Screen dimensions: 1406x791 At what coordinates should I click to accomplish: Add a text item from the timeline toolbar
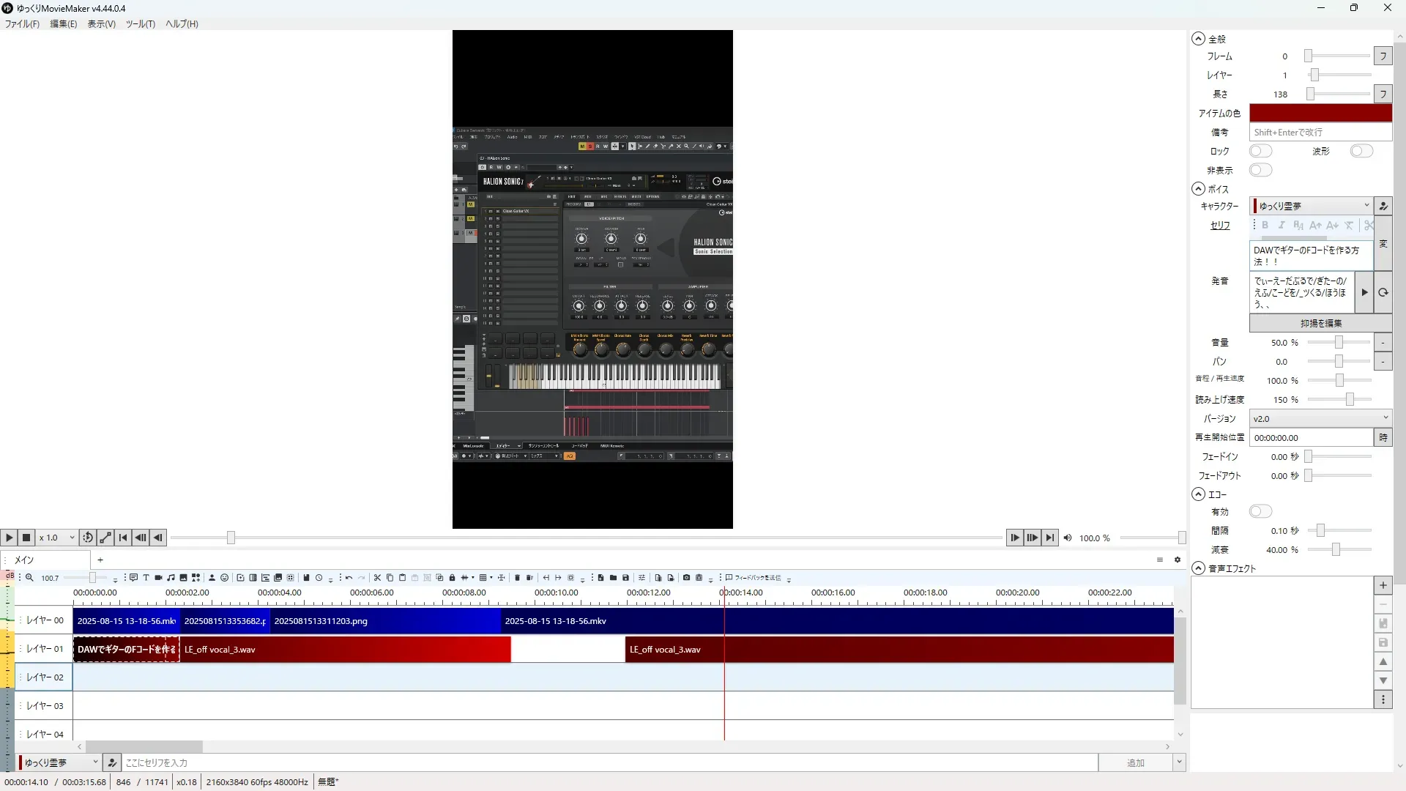(x=146, y=578)
